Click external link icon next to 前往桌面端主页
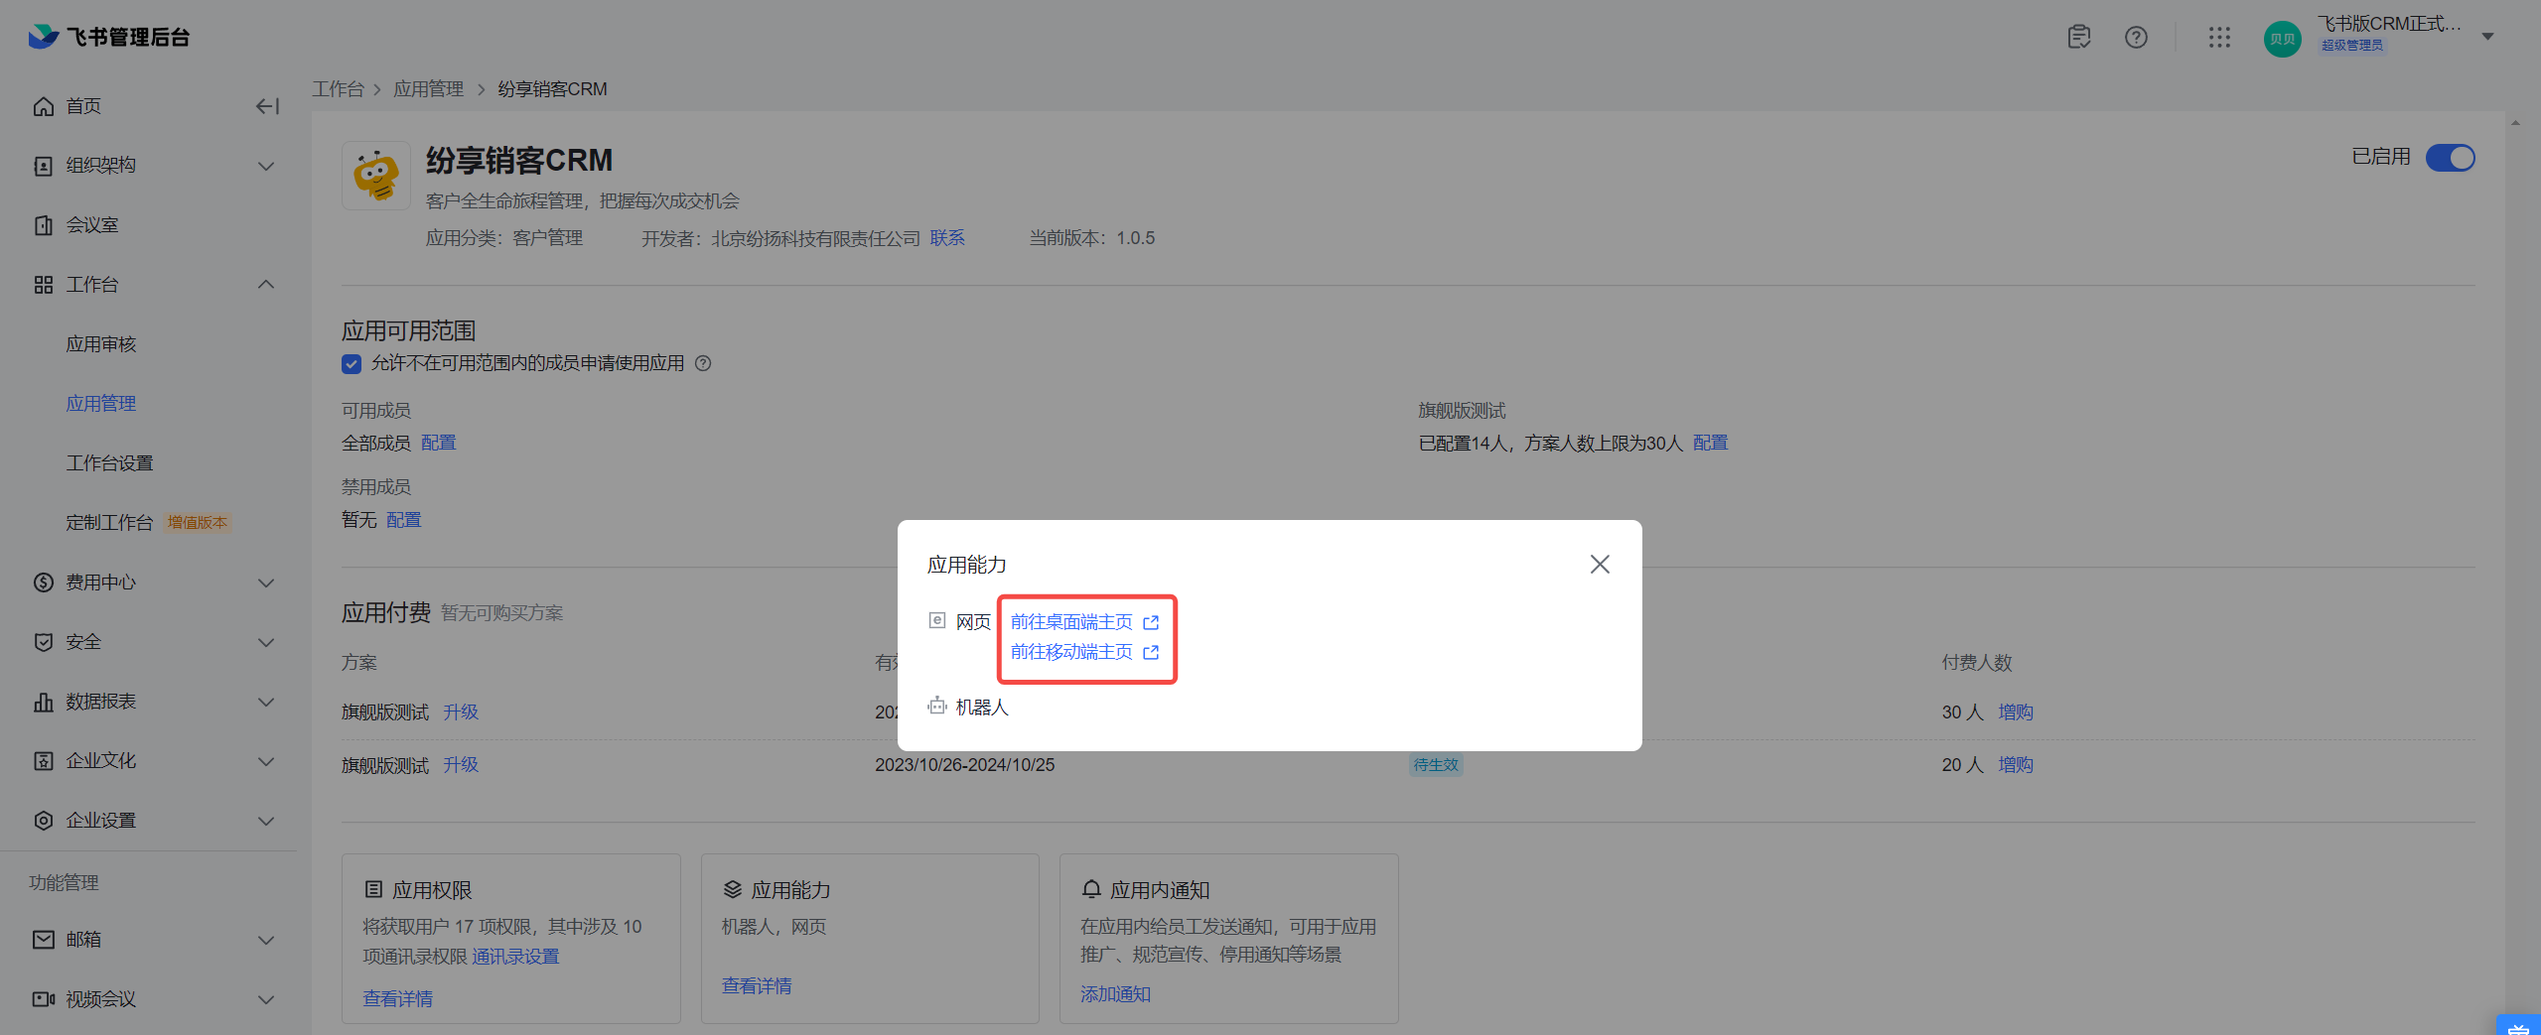This screenshot has width=2541, height=1035. (1151, 623)
